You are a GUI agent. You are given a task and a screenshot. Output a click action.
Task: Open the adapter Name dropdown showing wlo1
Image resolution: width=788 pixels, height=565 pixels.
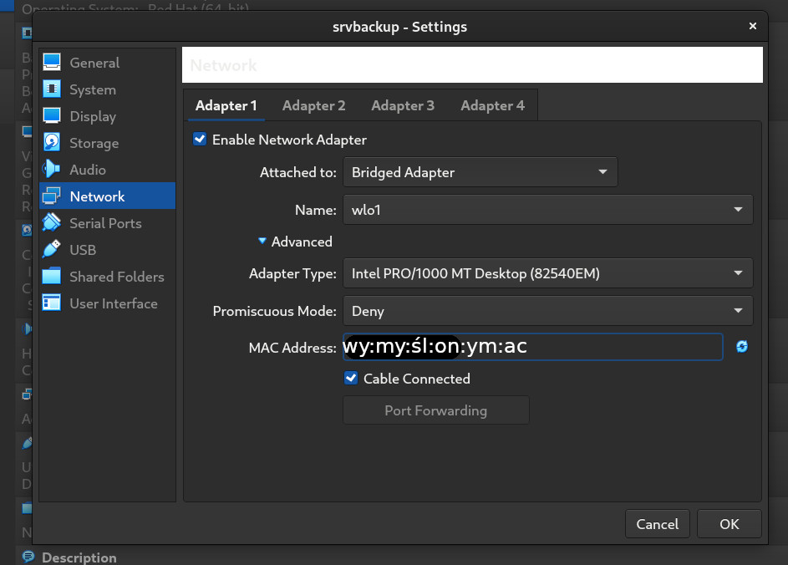click(547, 210)
